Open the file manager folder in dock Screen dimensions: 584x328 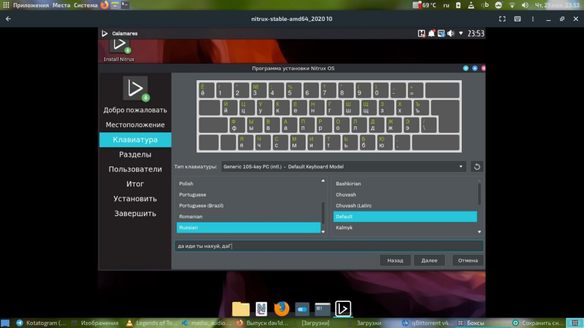pyautogui.click(x=241, y=309)
